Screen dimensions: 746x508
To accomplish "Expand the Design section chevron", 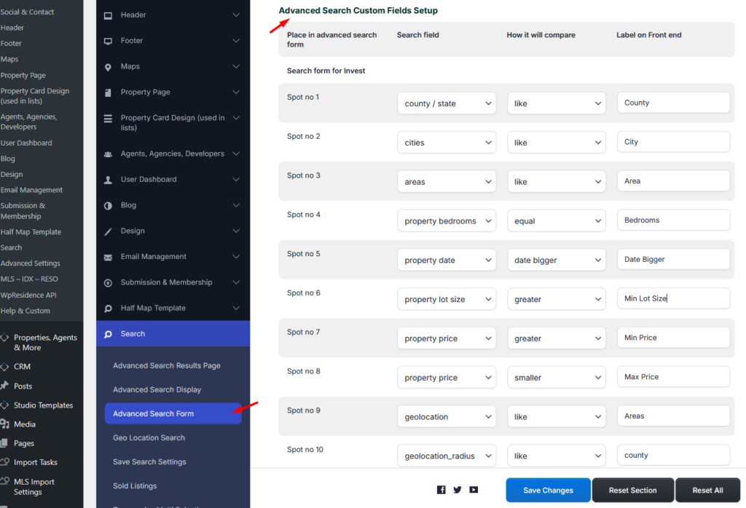I will [x=236, y=231].
